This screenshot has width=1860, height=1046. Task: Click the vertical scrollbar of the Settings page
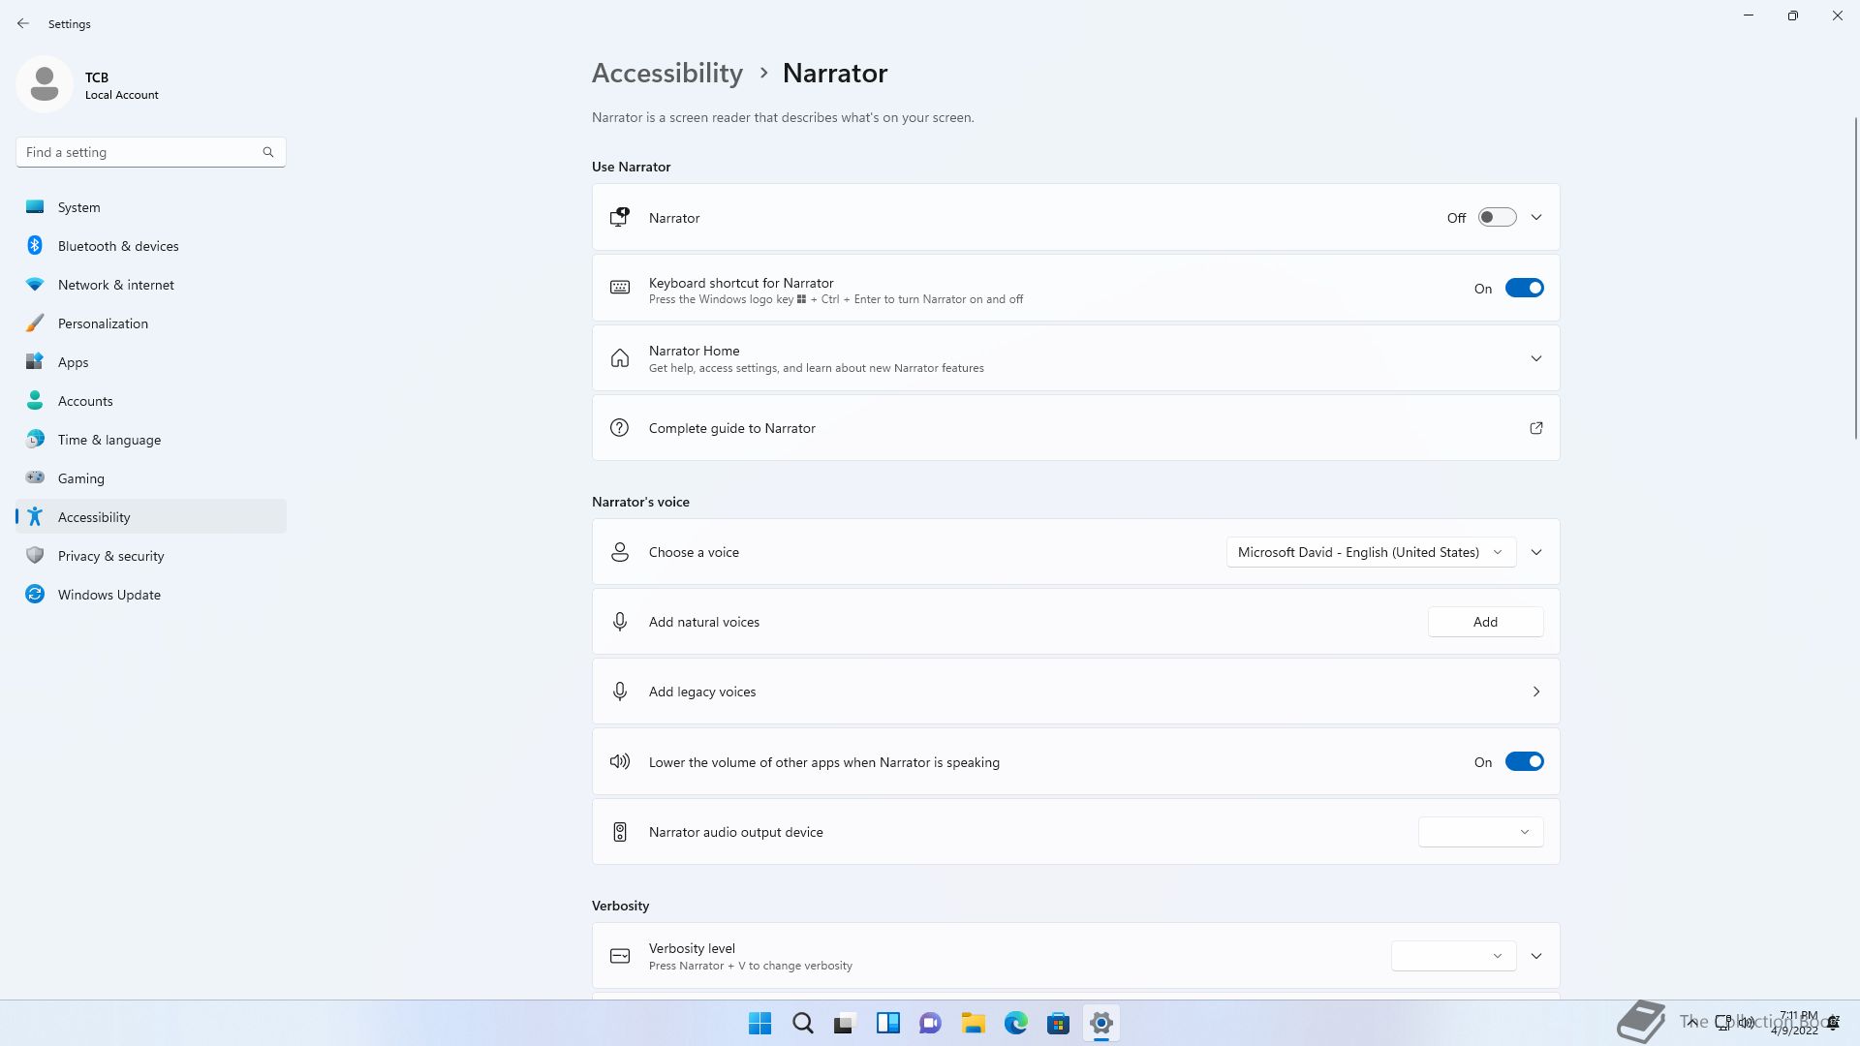coord(1855,278)
